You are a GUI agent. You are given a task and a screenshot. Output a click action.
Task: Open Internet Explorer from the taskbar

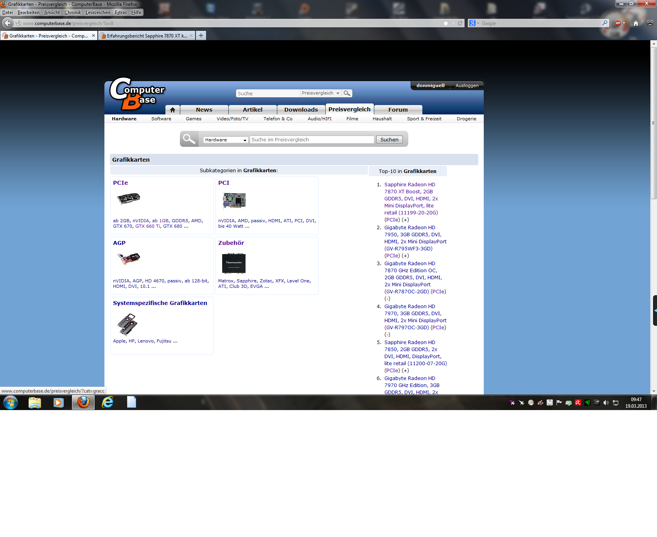107,402
